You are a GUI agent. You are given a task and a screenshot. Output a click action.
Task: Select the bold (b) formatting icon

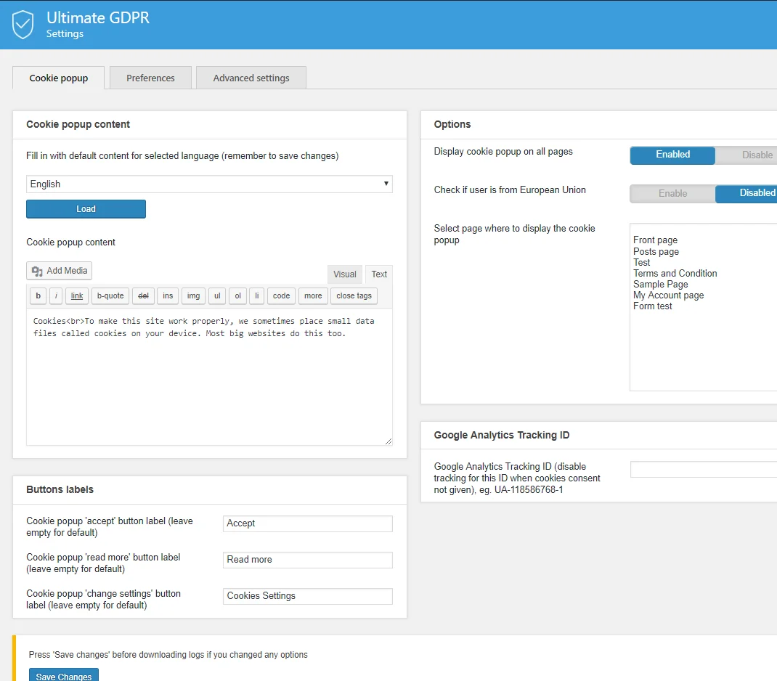point(37,295)
